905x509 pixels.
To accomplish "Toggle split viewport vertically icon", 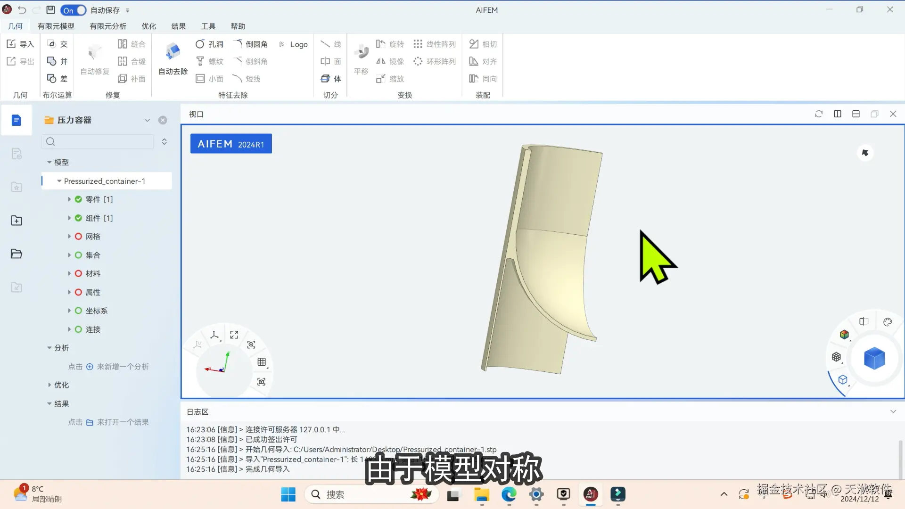I will pos(838,114).
